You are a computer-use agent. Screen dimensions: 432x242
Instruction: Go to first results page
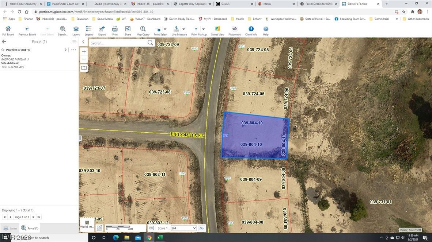pyautogui.click(x=5, y=217)
